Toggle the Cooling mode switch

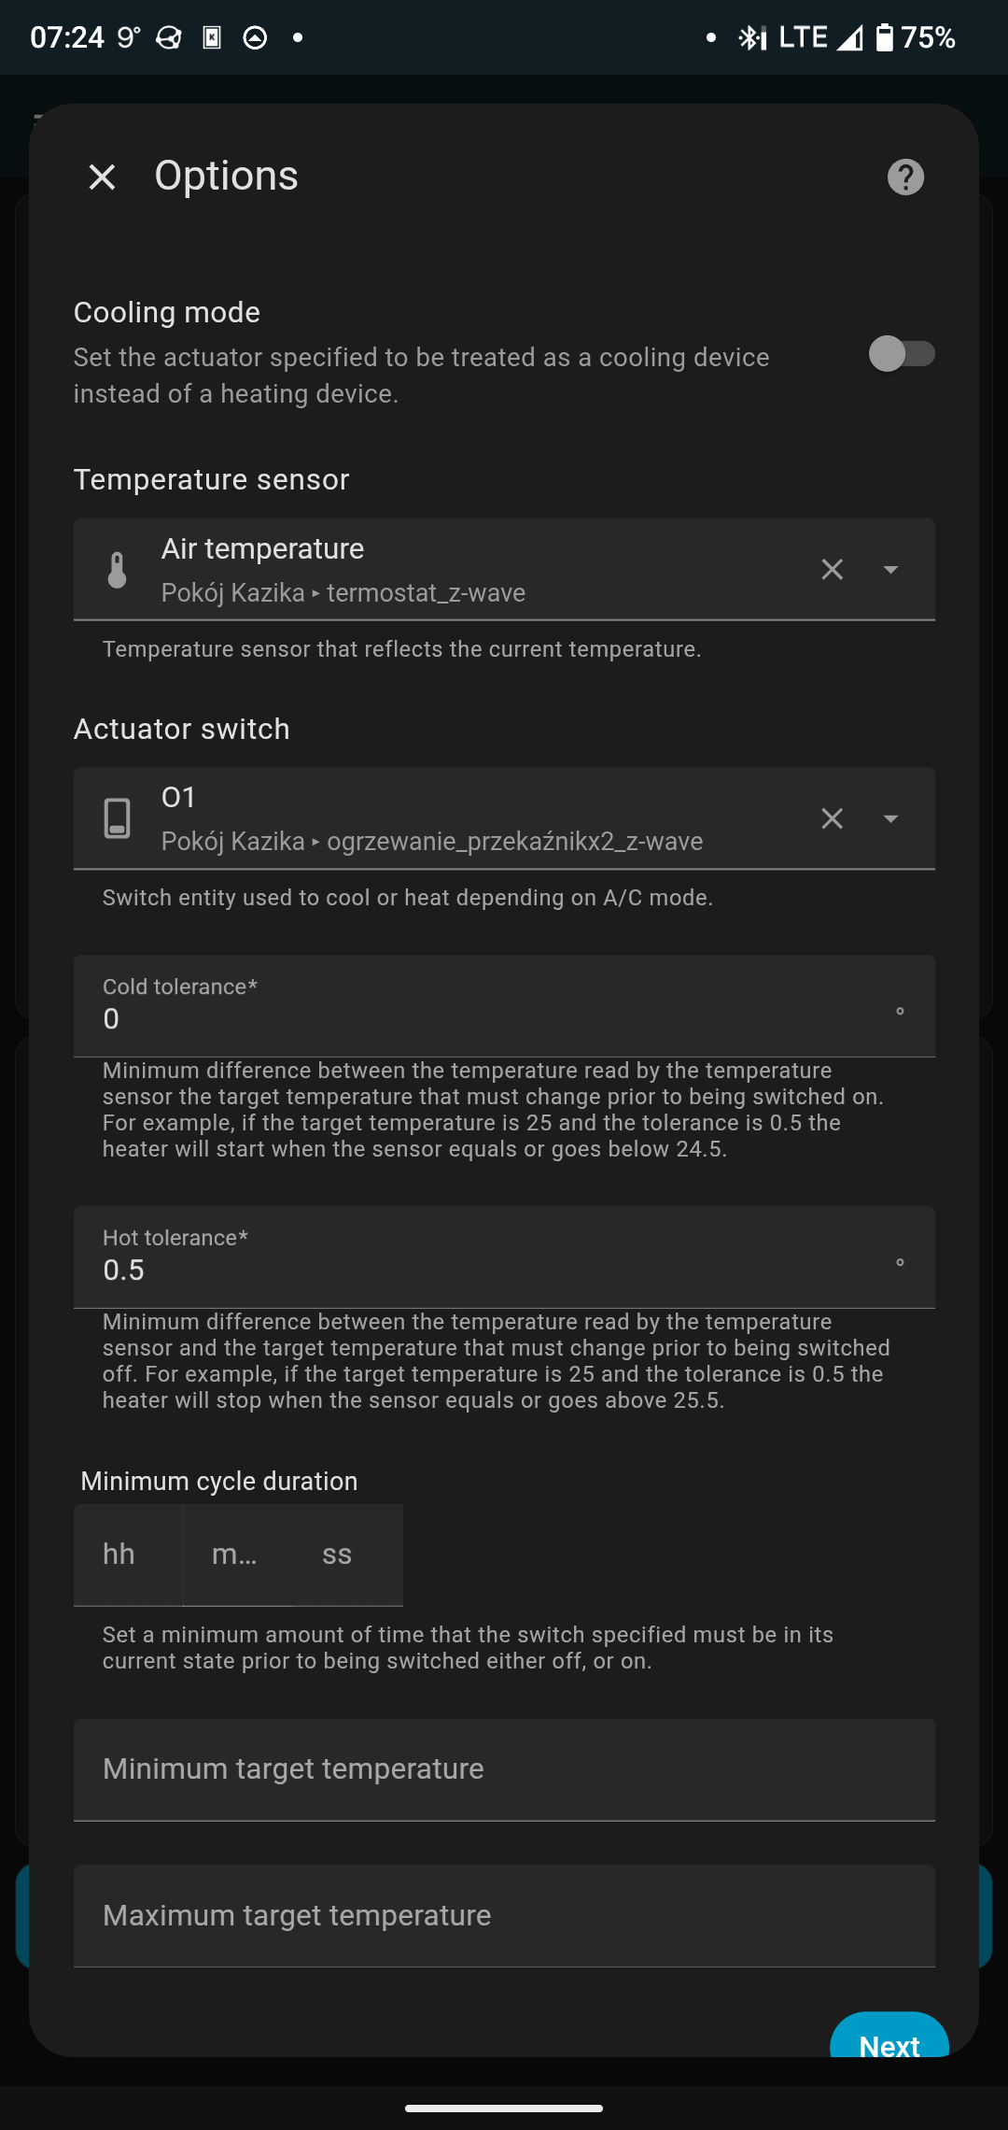pyautogui.click(x=901, y=354)
